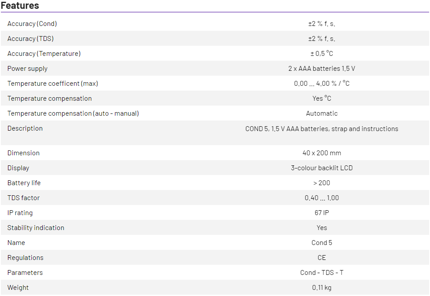430x296 pixels.
Task: Select the Accuracy (Cond) row label
Action: 32,24
